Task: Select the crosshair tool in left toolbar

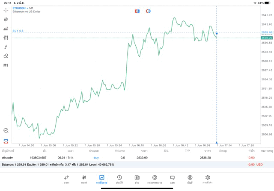Action: pos(6,10)
